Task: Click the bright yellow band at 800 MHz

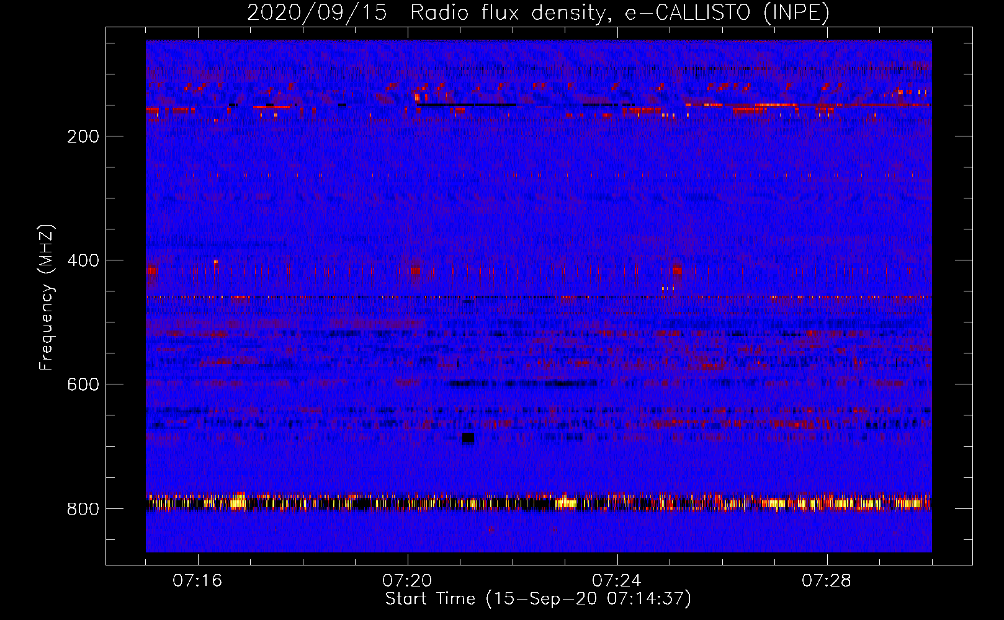Action: click(x=539, y=503)
